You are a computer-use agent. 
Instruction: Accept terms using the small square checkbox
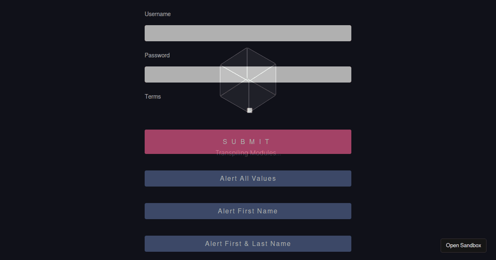[250, 110]
